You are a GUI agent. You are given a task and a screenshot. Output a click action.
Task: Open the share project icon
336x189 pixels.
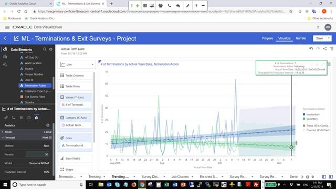click(x=325, y=49)
